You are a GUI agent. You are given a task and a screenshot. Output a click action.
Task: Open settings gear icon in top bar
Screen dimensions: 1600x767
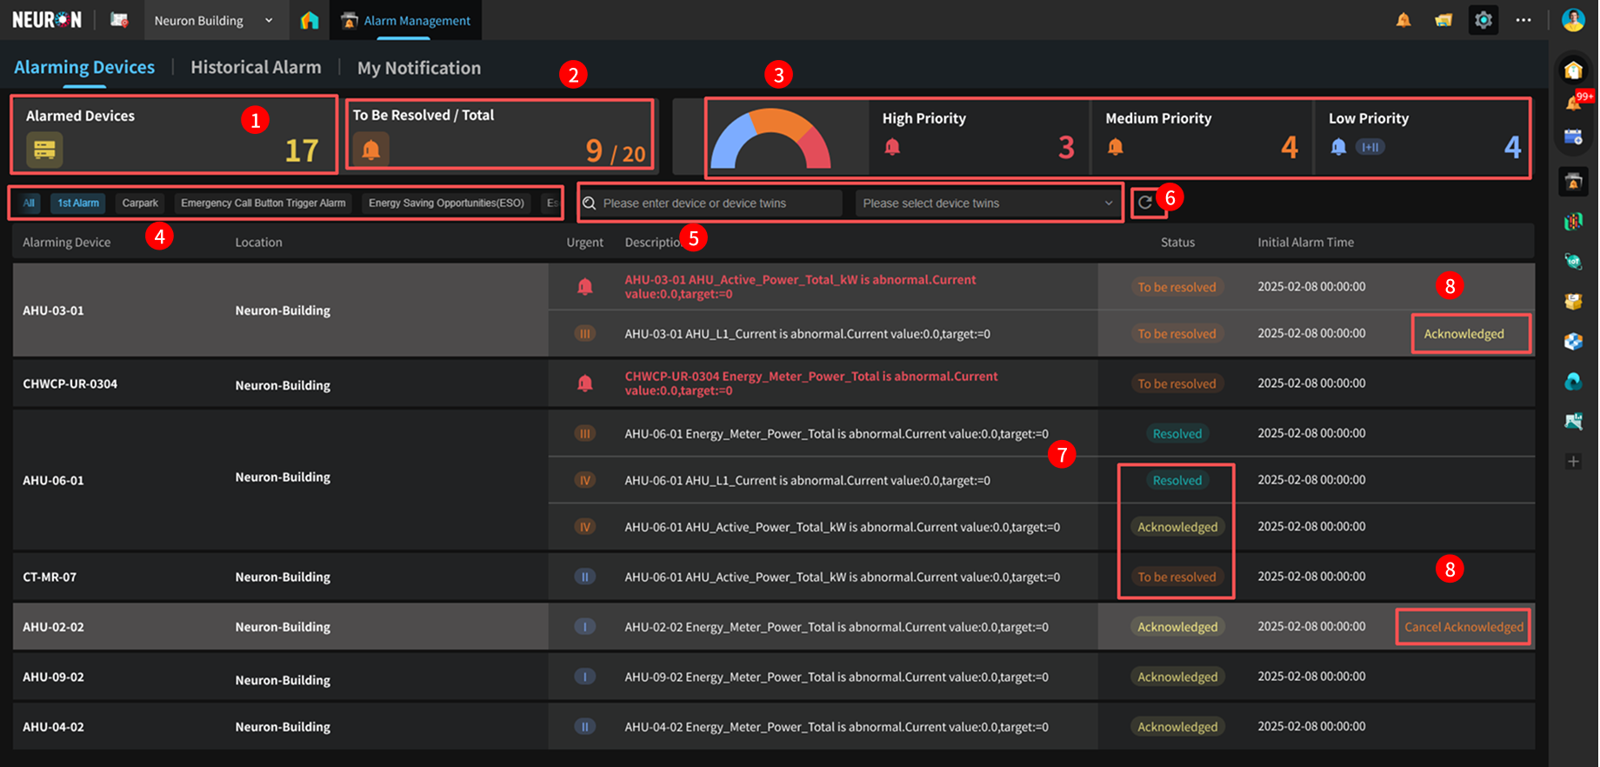(x=1483, y=20)
